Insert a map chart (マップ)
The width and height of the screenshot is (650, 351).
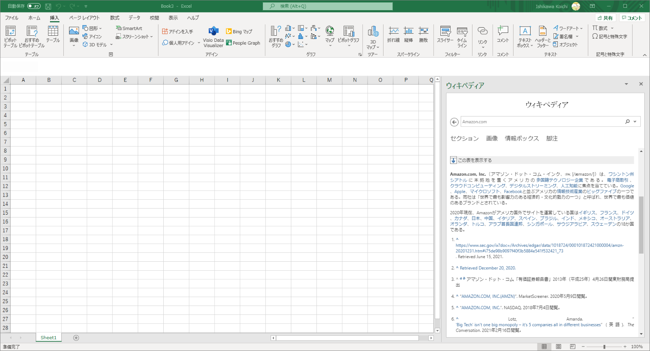click(x=330, y=36)
